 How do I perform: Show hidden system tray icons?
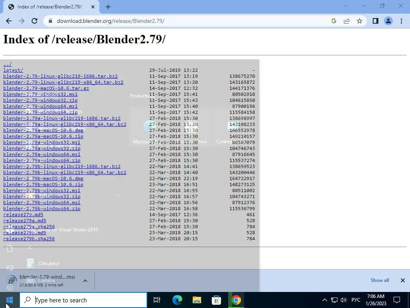[x=324, y=300]
